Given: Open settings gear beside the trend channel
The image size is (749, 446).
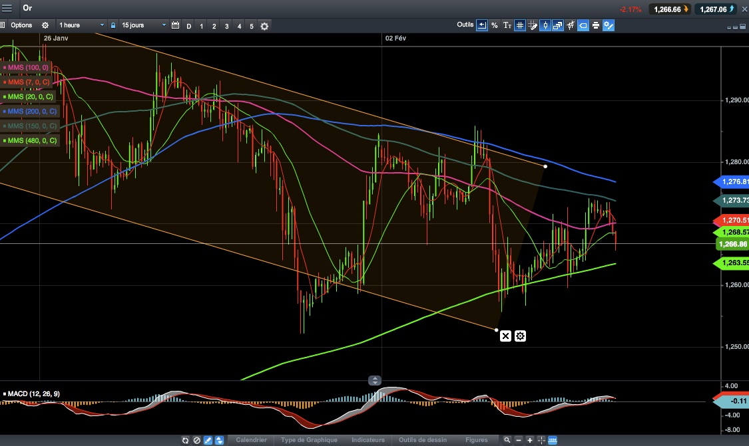Looking at the screenshot, I should [x=520, y=336].
